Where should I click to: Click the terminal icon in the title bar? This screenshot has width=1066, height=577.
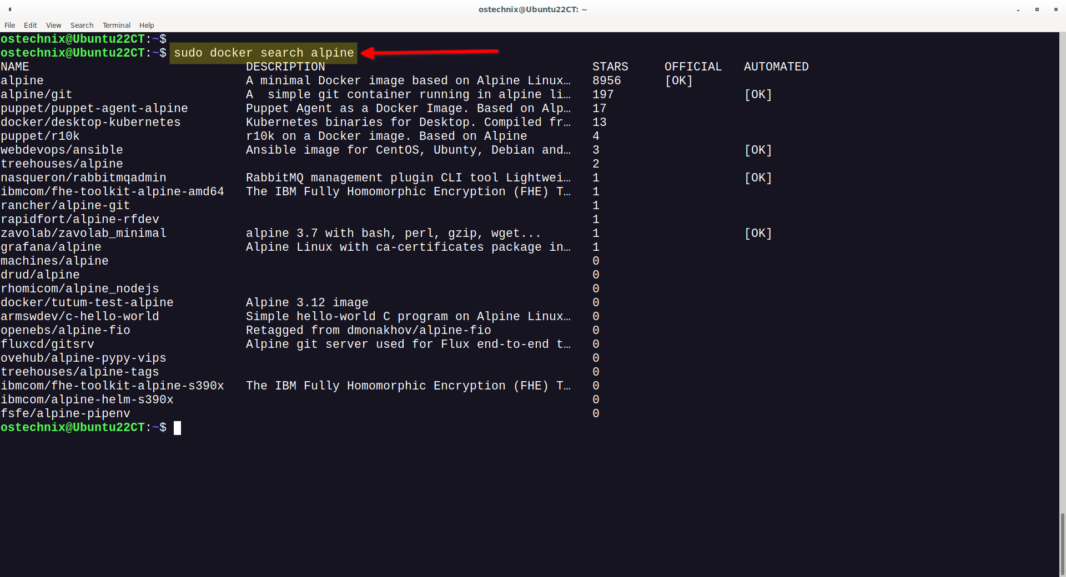coord(9,9)
